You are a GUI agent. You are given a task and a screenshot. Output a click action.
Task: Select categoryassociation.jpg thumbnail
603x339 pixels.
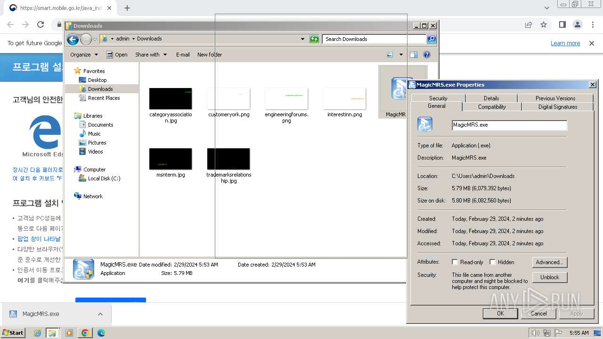pos(171,99)
